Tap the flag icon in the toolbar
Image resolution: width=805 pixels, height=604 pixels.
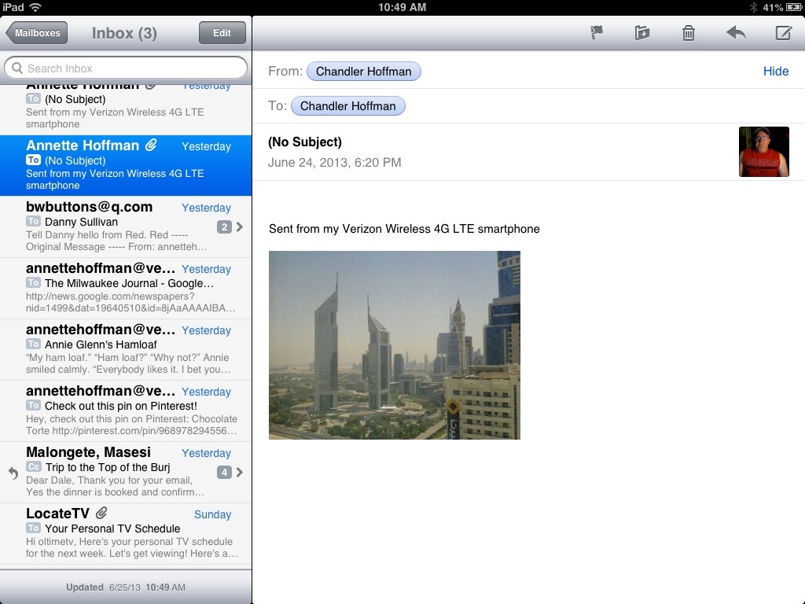(597, 33)
